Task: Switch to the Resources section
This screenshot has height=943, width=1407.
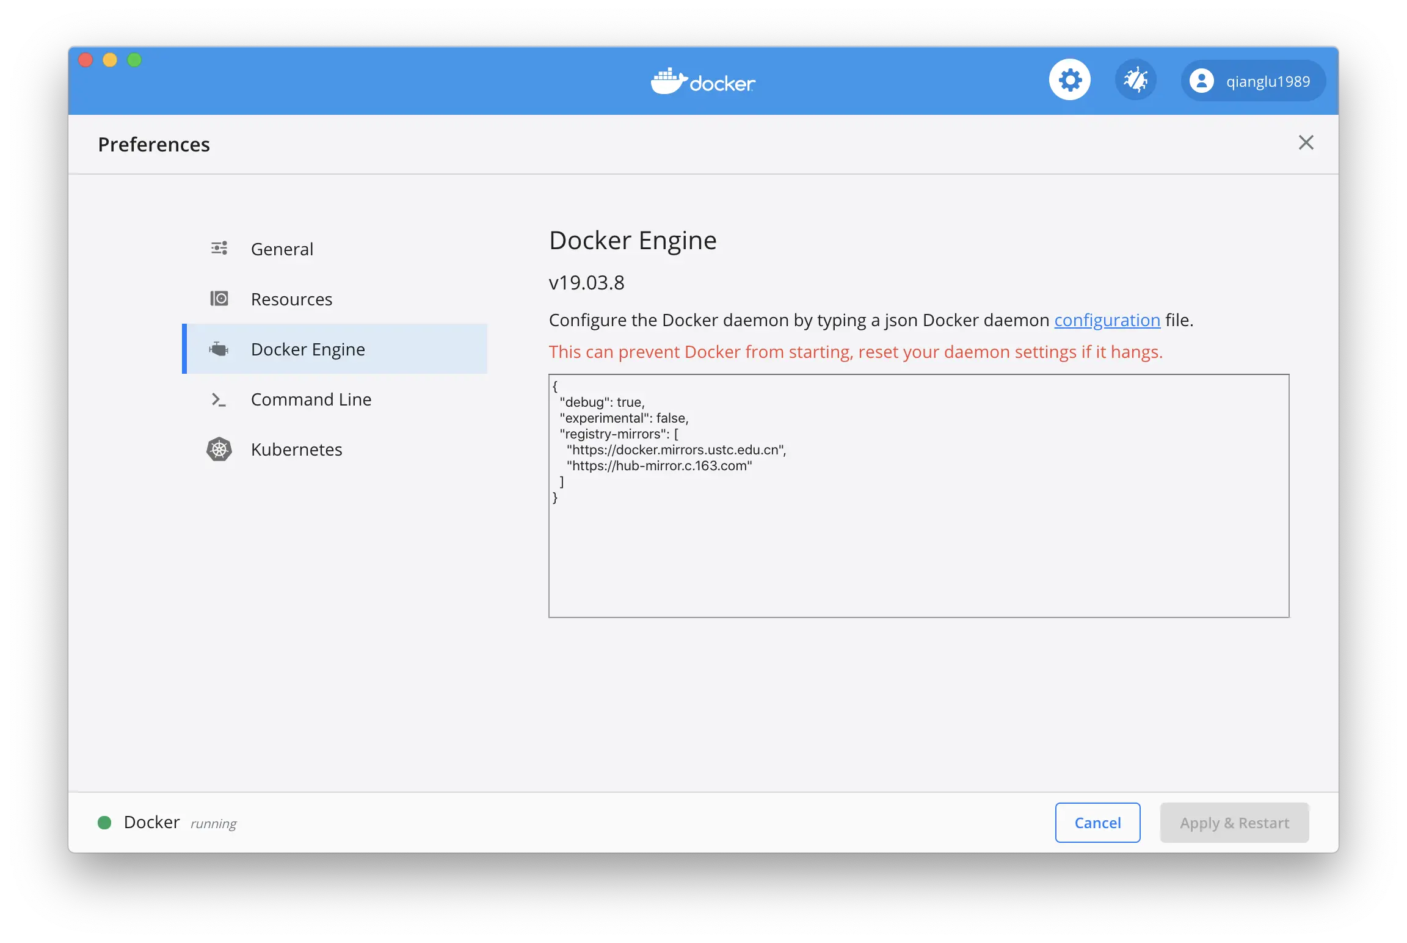Action: coord(291,299)
